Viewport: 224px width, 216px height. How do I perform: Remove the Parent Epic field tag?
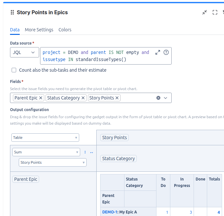[41, 98]
